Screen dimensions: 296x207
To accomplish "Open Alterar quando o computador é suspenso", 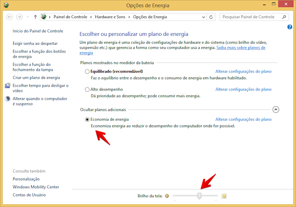I will click(x=40, y=101).
